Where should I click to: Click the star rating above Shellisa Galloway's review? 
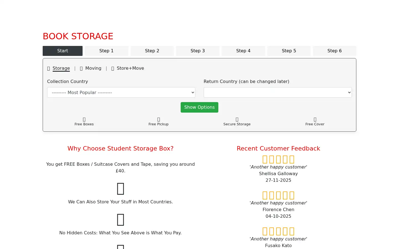click(x=278, y=159)
